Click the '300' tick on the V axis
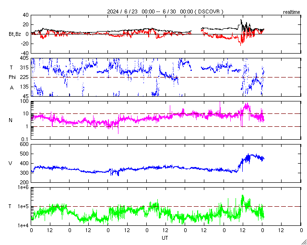 tap(25, 173)
